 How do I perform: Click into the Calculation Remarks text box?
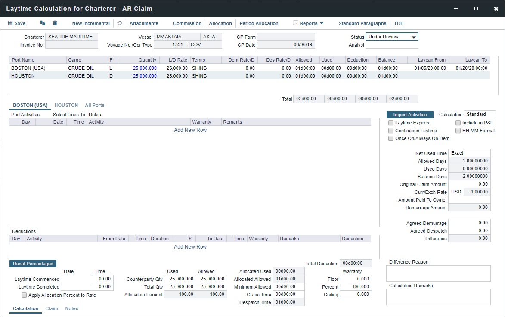tap(438, 297)
